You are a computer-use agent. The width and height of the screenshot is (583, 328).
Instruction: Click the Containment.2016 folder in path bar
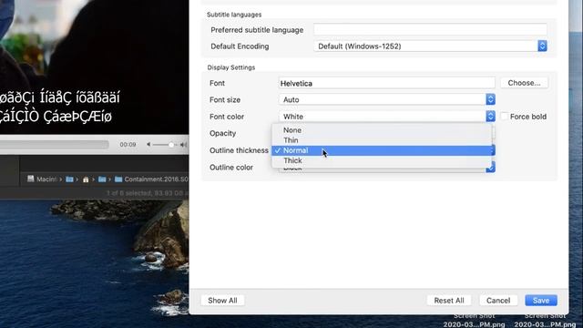[x=152, y=179]
